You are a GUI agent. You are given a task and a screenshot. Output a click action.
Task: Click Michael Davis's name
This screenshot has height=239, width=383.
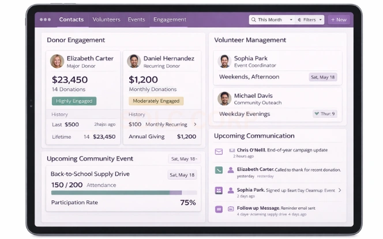click(x=253, y=96)
